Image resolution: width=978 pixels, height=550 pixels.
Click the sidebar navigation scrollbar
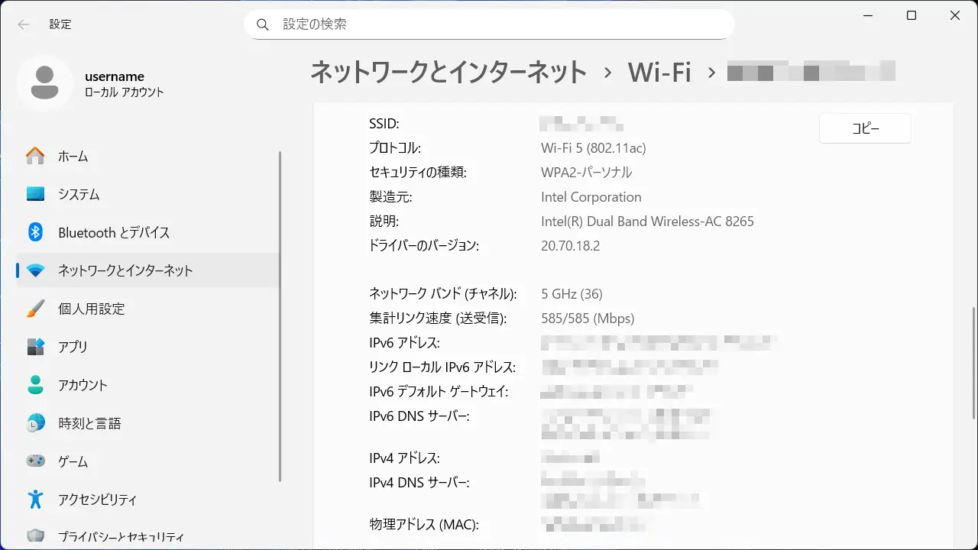(x=280, y=317)
